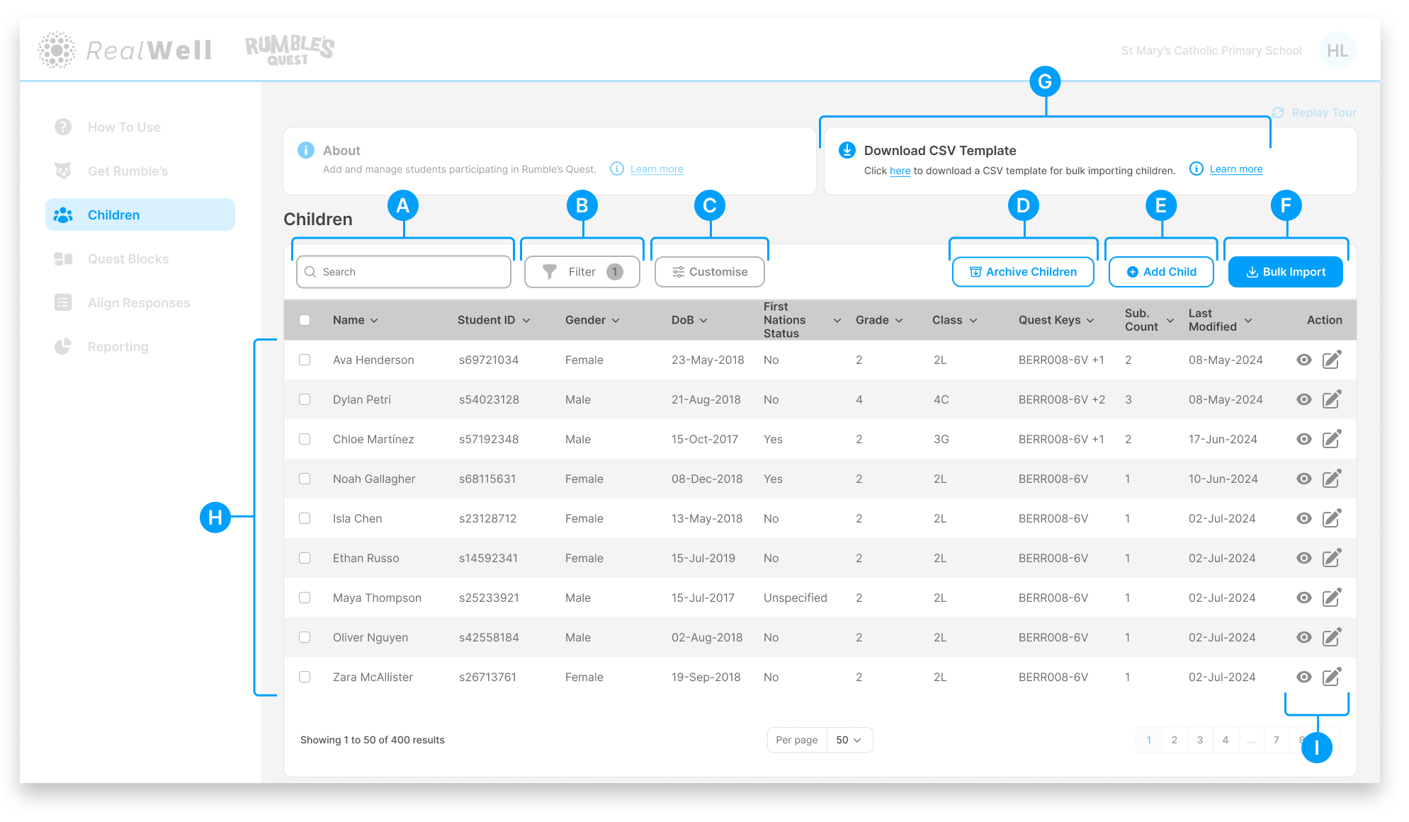The height and width of the screenshot is (822, 1409).
Task: Click the edit icon for Ava Henderson
Action: [1332, 360]
